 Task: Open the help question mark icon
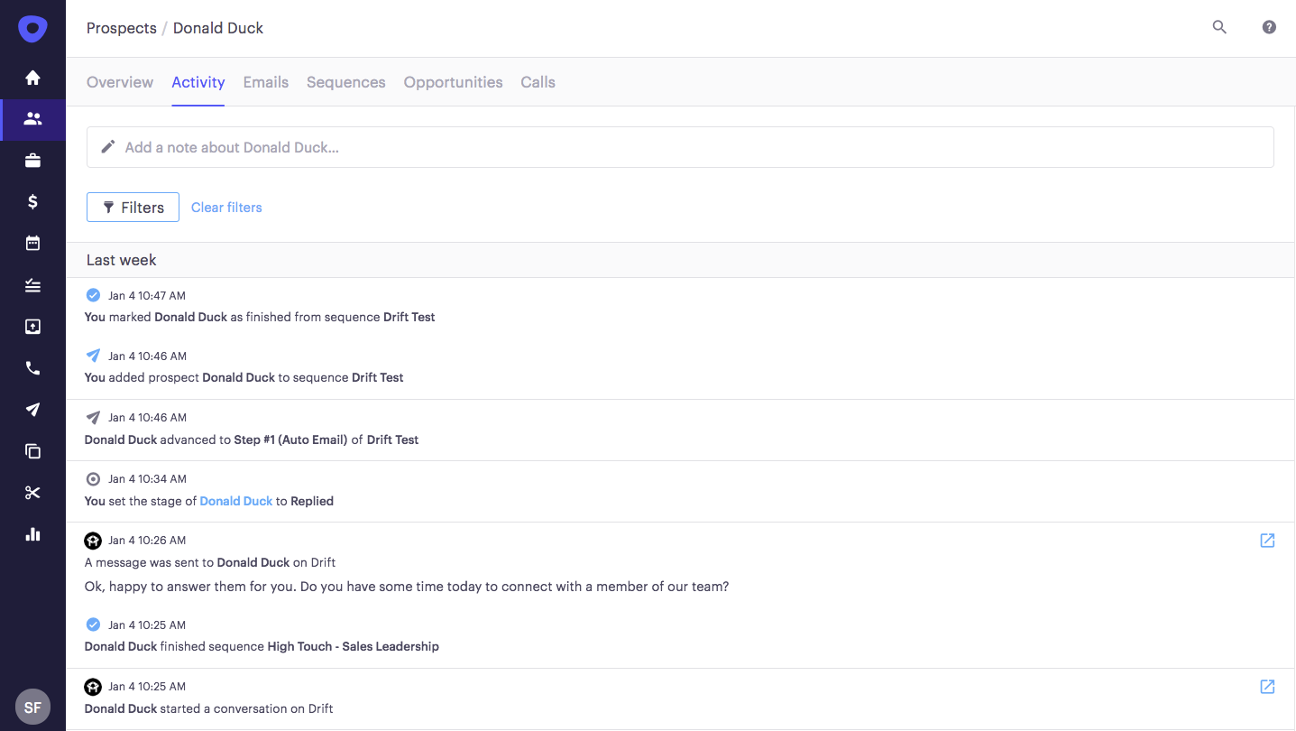click(1269, 27)
